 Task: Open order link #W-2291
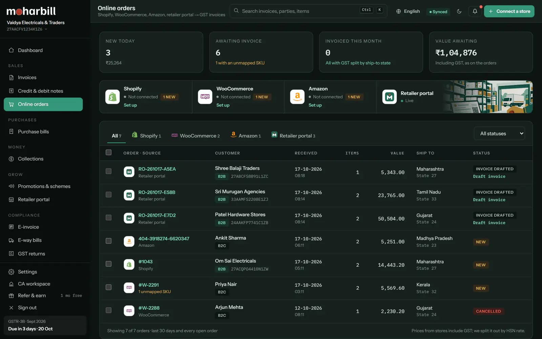148,285
